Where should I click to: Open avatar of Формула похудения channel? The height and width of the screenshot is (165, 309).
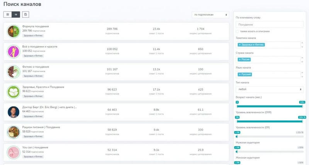pyautogui.click(x=14, y=31)
